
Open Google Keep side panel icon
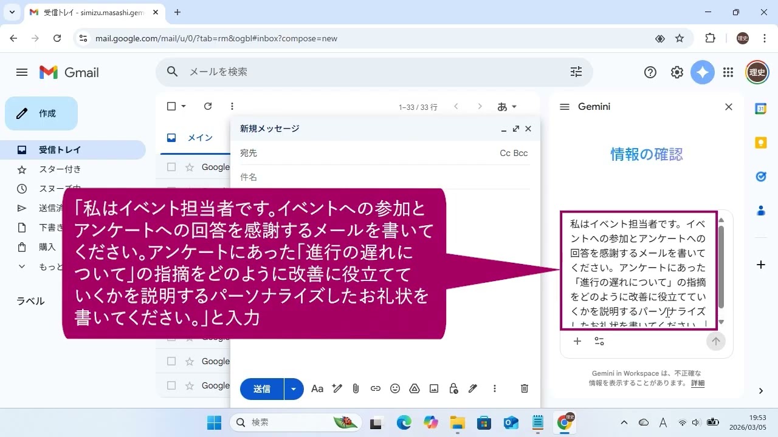pyautogui.click(x=760, y=143)
